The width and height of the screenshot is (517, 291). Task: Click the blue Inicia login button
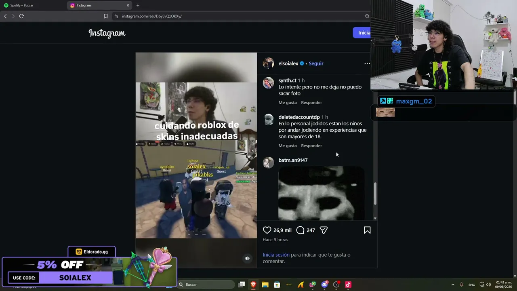point(362,33)
